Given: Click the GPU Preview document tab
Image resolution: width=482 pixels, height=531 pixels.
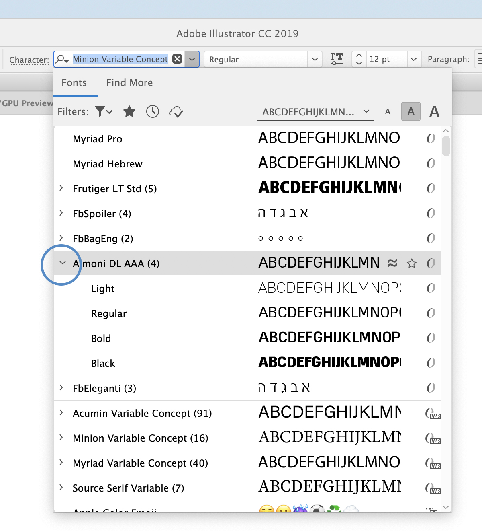Looking at the screenshot, I should pos(27,103).
